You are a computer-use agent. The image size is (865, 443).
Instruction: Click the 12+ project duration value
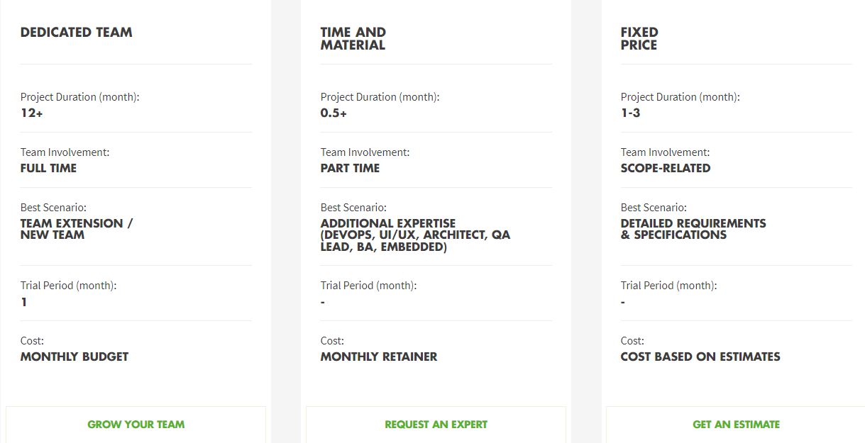click(x=32, y=113)
